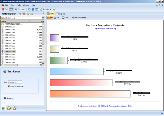Screen dimensions: 164x116
Task: Click the file list scroll-up arrow
Action: click(x=43, y=24)
